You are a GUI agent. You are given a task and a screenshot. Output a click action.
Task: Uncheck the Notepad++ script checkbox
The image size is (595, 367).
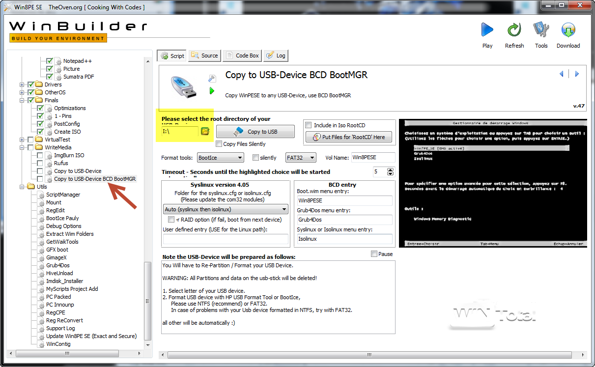click(50, 61)
